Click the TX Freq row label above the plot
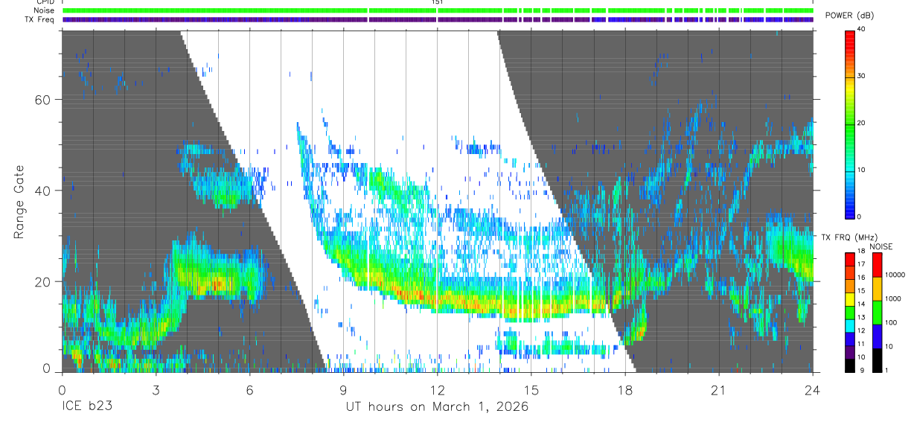The height and width of the screenshot is (422, 914). pos(39,19)
